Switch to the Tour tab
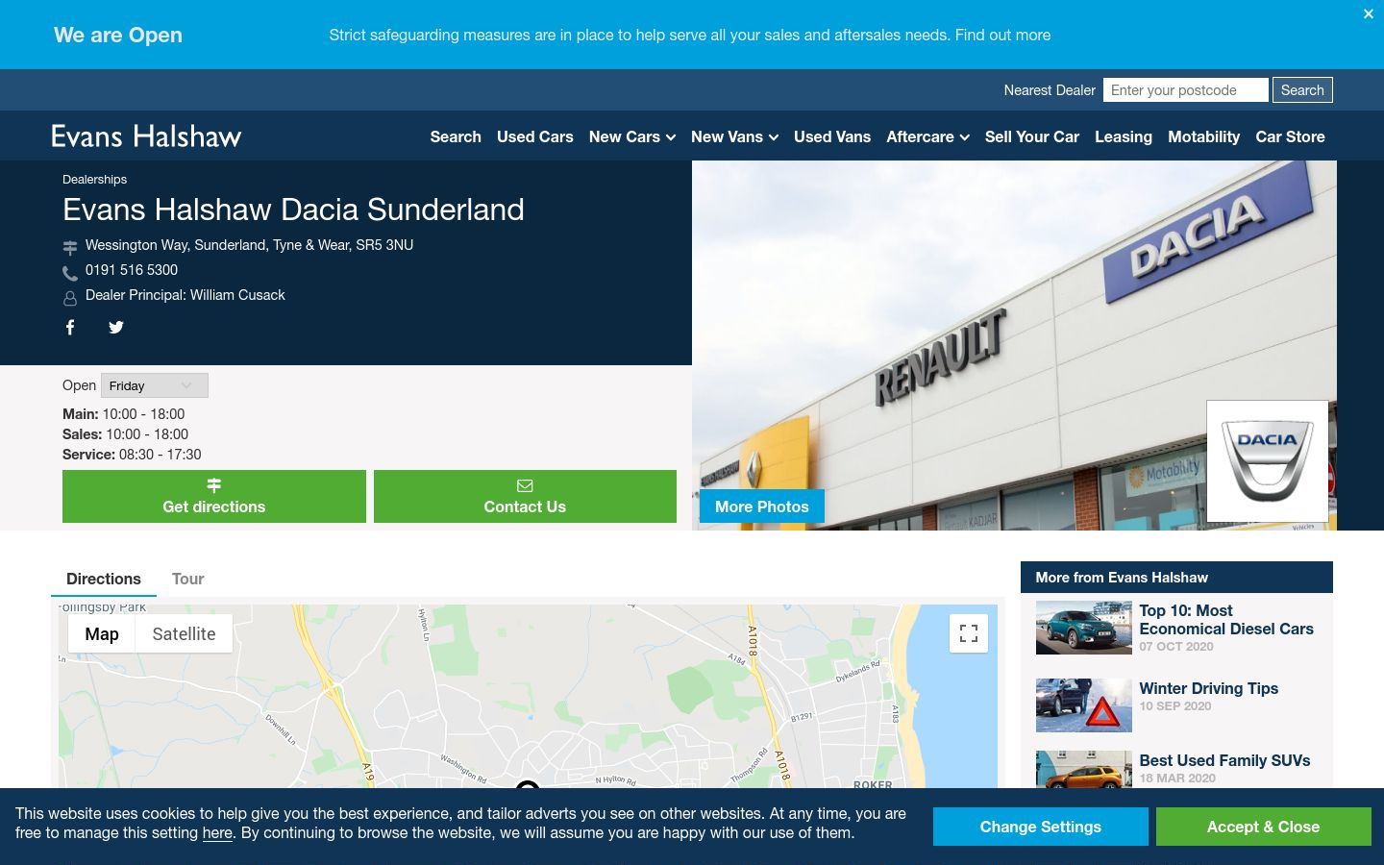This screenshot has width=1384, height=865. [188, 579]
